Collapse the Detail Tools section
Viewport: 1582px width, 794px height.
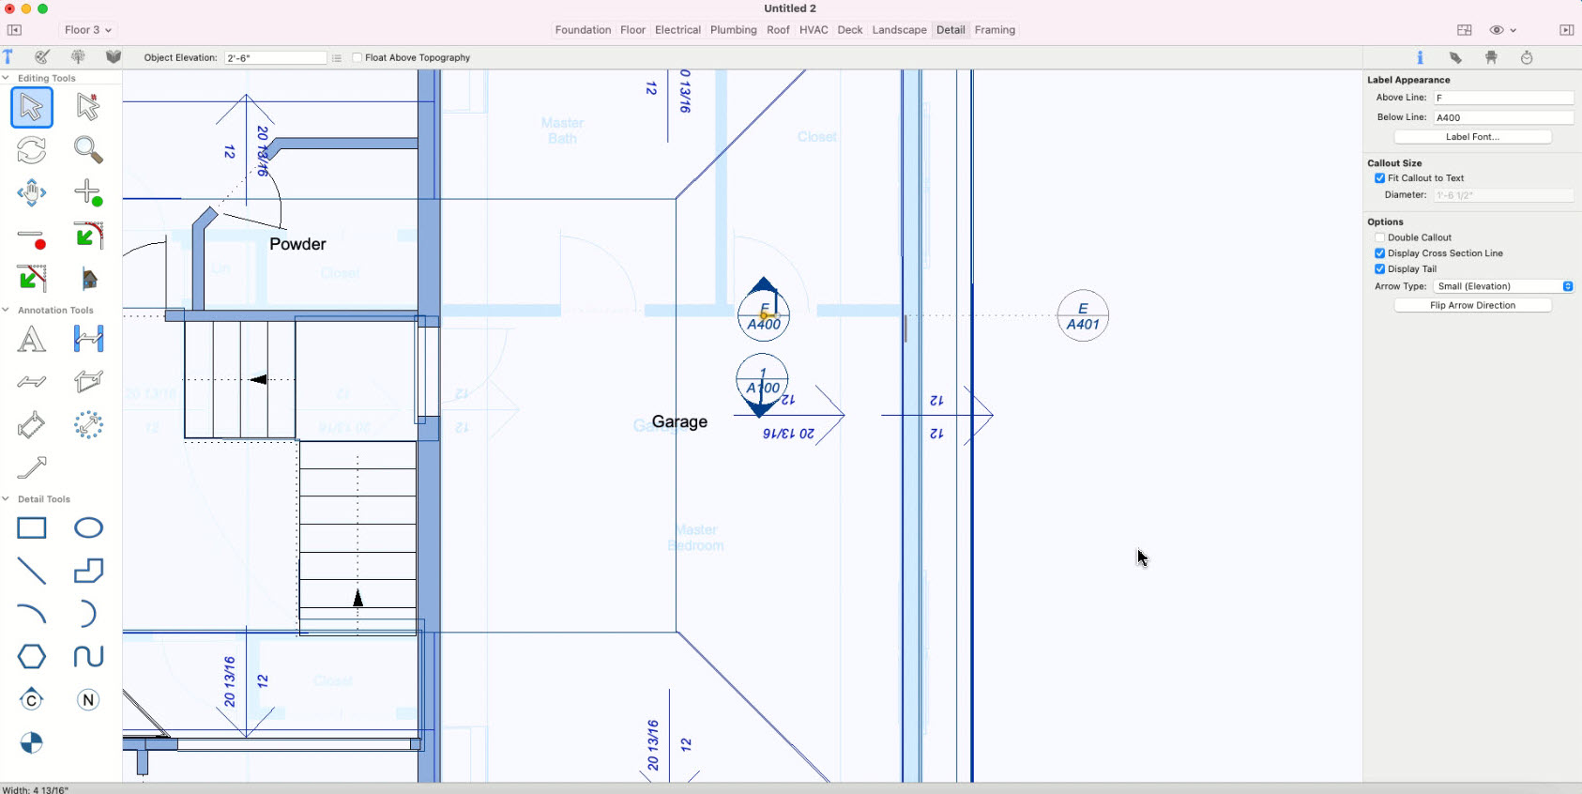pos(6,499)
